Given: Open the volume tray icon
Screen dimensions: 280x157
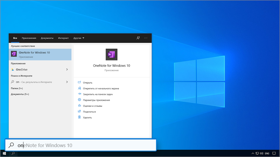Looking at the screenshot, I should pyautogui.click(x=261, y=154).
